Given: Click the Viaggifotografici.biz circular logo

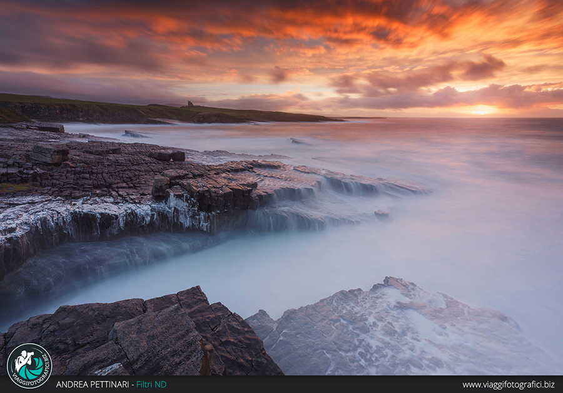Looking at the screenshot, I should 29,365.
